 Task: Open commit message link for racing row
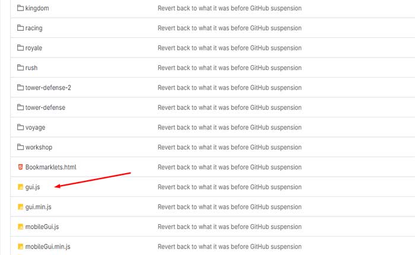point(229,28)
